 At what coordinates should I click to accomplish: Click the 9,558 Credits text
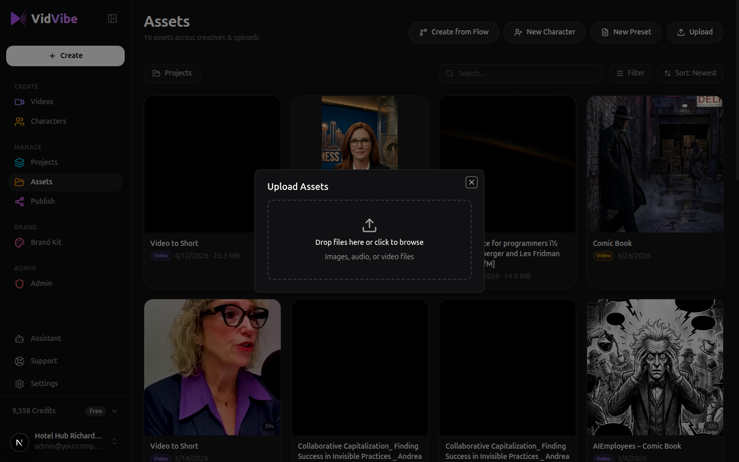click(x=34, y=411)
